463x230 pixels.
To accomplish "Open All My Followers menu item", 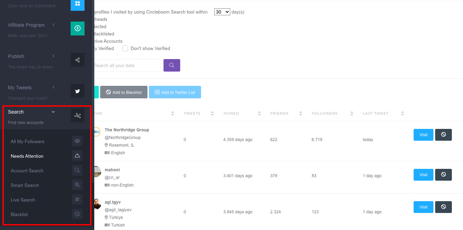I will click(27, 141).
